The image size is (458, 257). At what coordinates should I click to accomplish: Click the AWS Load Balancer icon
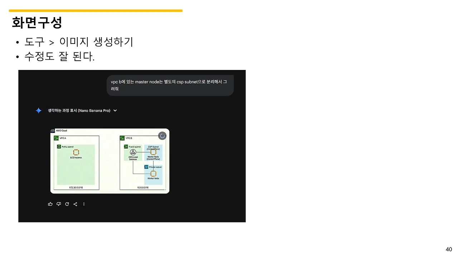click(133, 152)
